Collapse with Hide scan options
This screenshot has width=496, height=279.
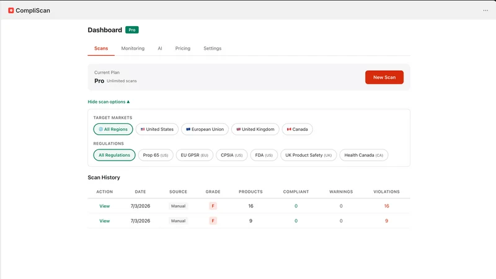pyautogui.click(x=108, y=102)
